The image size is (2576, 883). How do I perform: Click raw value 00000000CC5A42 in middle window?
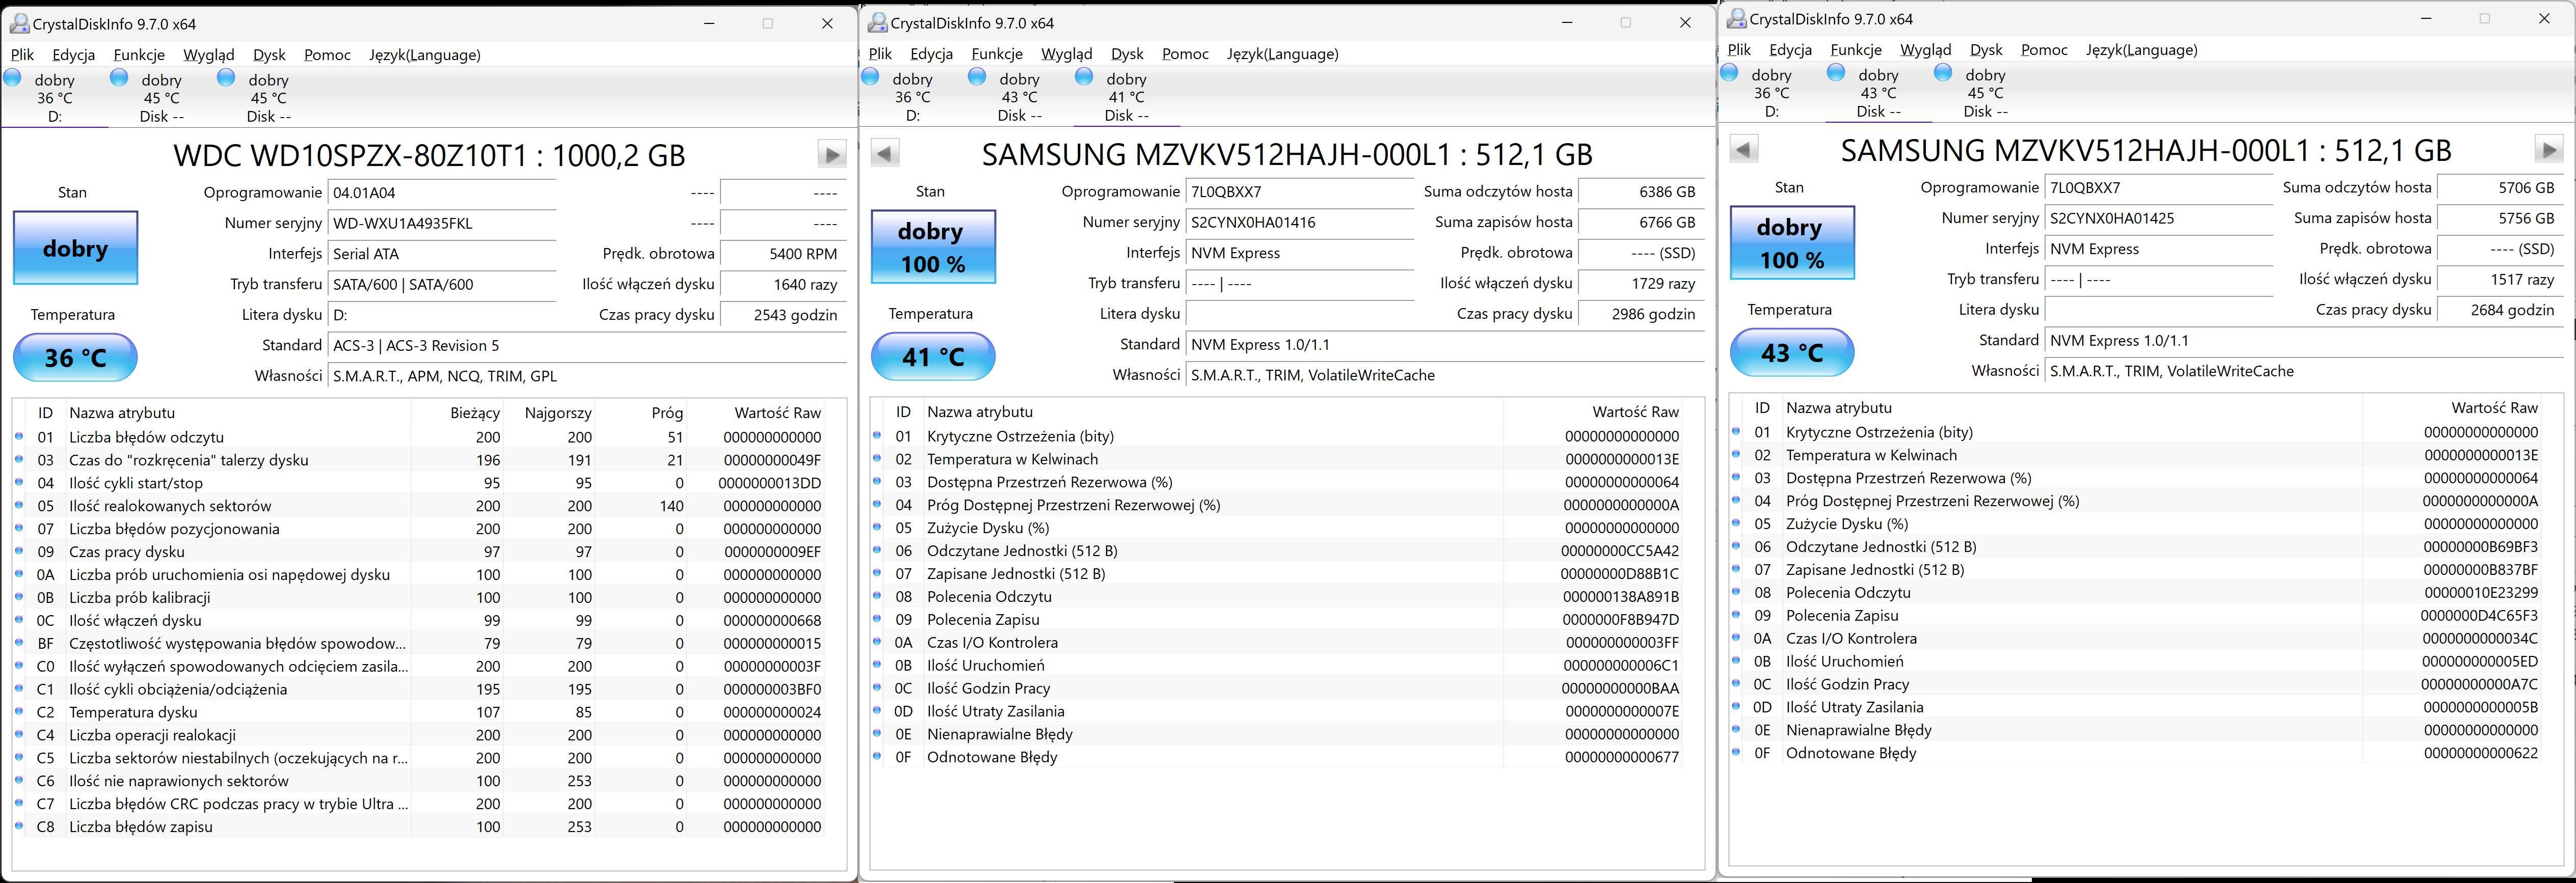click(x=1620, y=551)
